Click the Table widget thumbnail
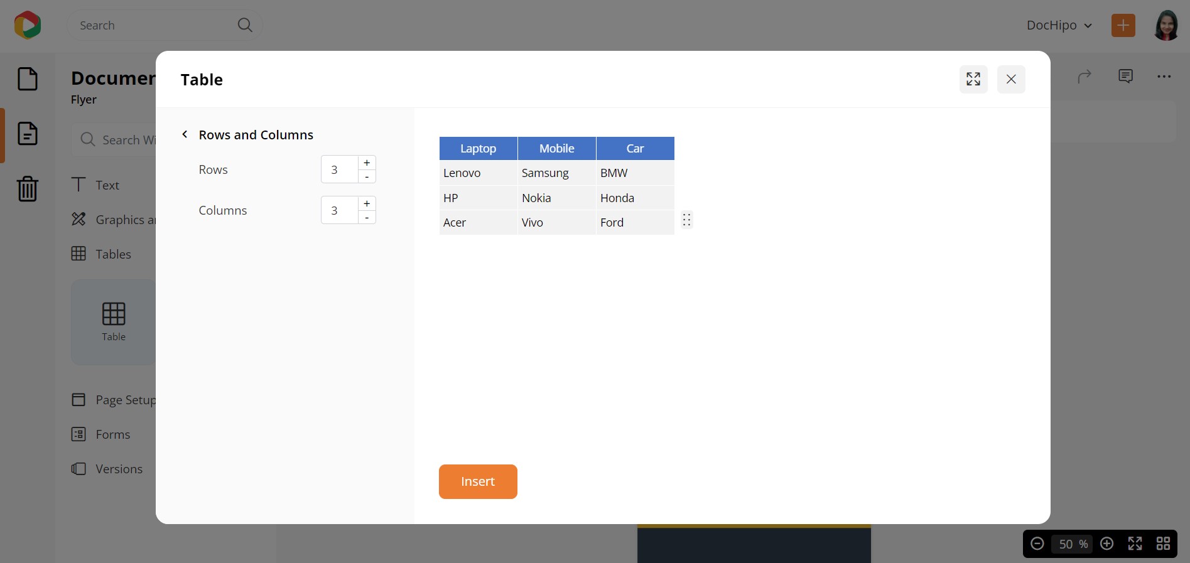1190x563 pixels. coord(114,322)
